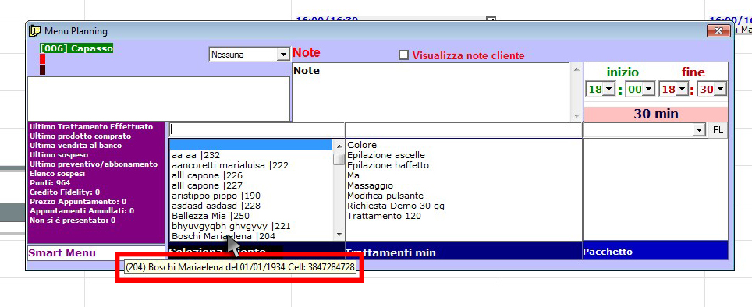The image size is (752, 307).
Task: Open the Nessuna dropdown
Action: click(283, 55)
